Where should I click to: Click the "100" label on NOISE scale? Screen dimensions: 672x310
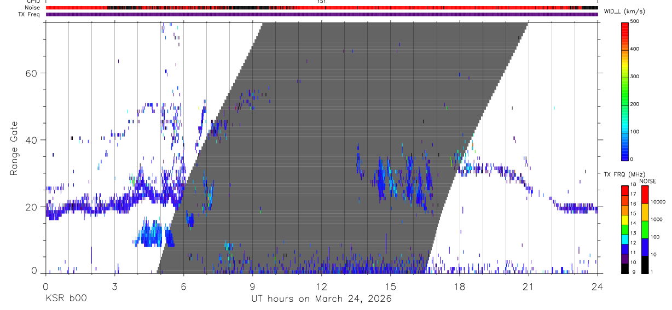(656, 237)
